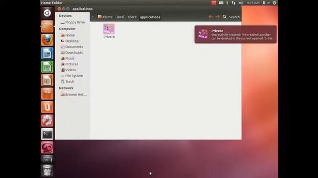Open the Trash dock icon

(47, 171)
